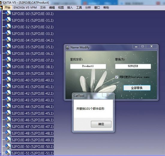
Task: Close the CatTool message dialog
Action: click(108, 95)
